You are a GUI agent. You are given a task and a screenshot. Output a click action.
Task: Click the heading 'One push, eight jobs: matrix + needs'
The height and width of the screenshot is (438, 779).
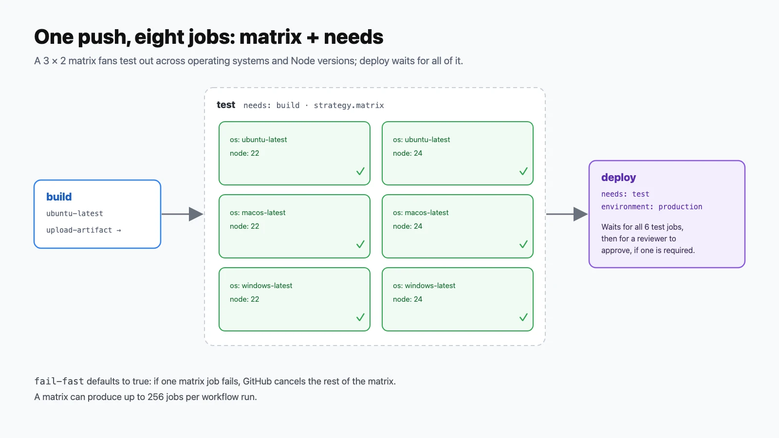click(208, 37)
